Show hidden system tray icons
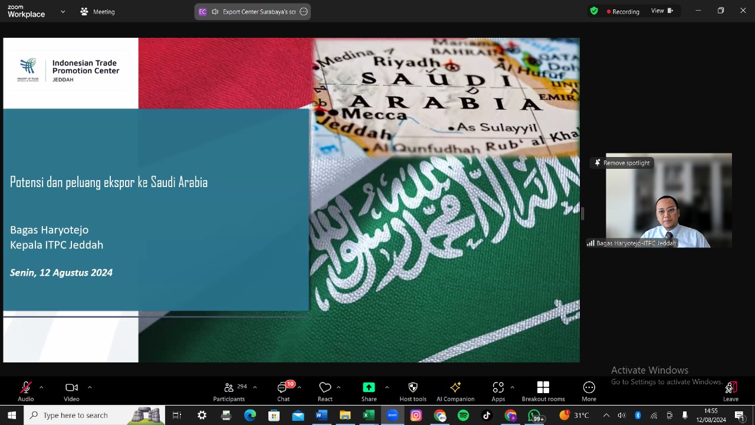 coord(606,415)
